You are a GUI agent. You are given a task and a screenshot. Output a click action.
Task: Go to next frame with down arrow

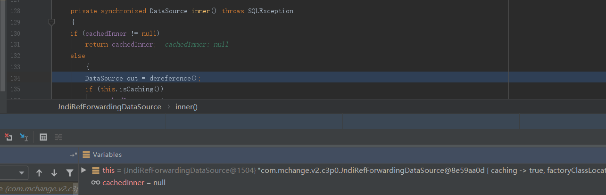(54, 173)
